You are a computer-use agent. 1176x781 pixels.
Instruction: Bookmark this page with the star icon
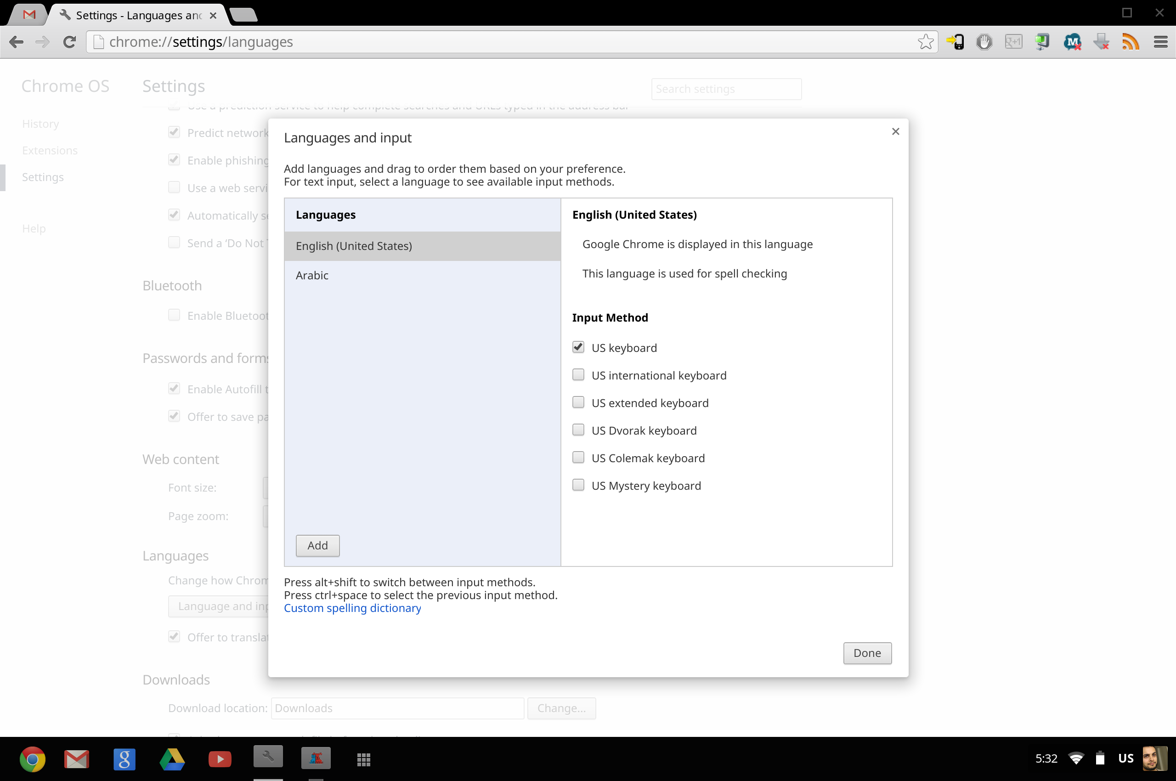pos(926,42)
